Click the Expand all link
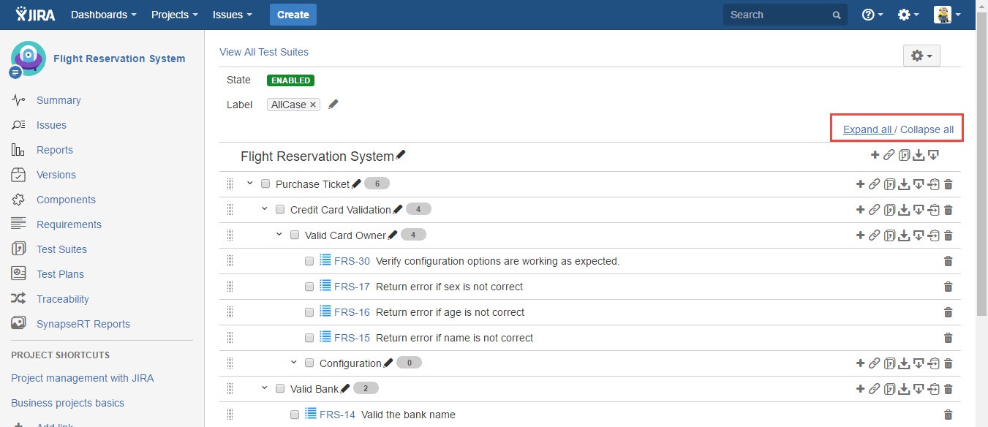The image size is (988, 427). [x=867, y=129]
